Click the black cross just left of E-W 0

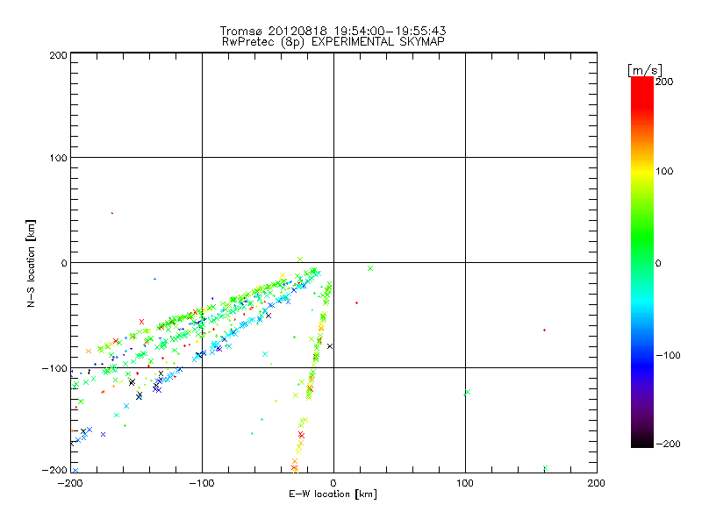(x=330, y=346)
